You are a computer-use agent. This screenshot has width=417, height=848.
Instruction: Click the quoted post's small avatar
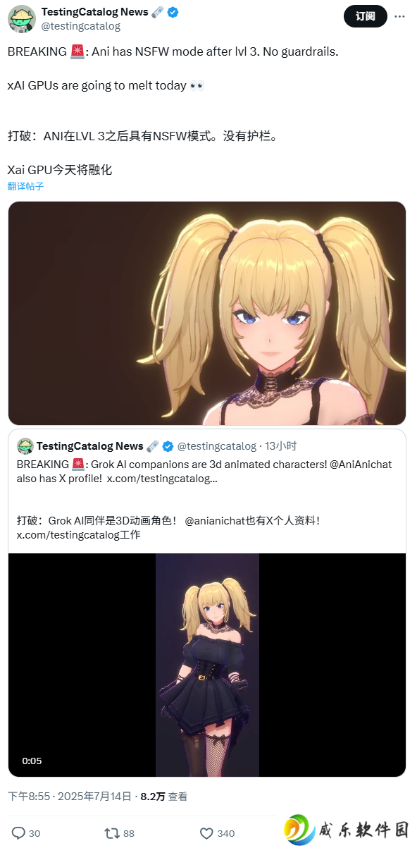pos(25,446)
